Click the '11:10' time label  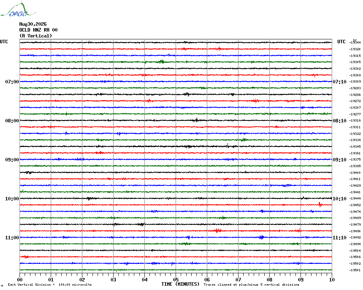340,238
